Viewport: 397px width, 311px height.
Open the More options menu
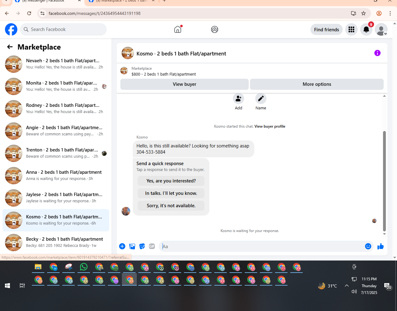coord(317,84)
